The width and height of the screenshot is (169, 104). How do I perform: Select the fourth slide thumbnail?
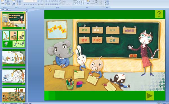tap(14, 76)
